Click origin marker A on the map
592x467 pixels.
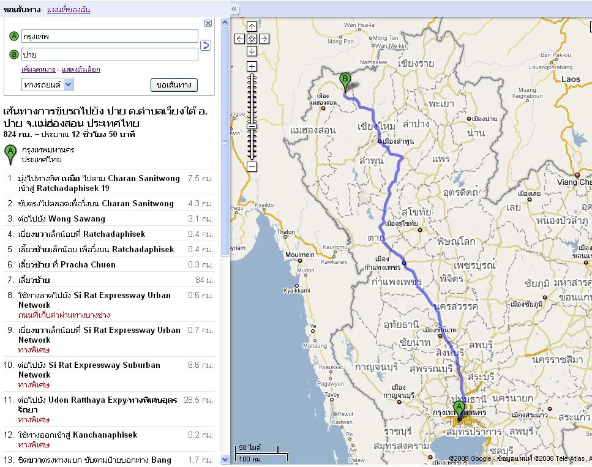tap(459, 411)
